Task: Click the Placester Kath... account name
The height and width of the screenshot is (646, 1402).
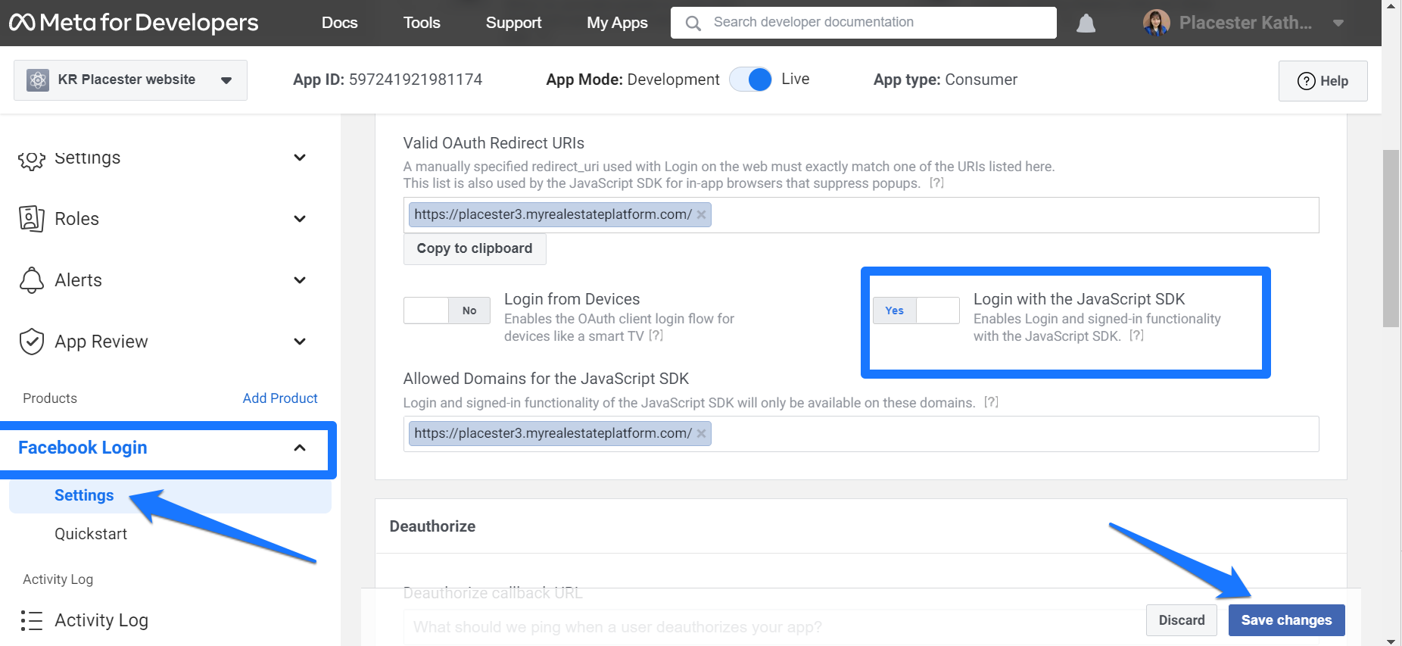Action: (x=1245, y=23)
